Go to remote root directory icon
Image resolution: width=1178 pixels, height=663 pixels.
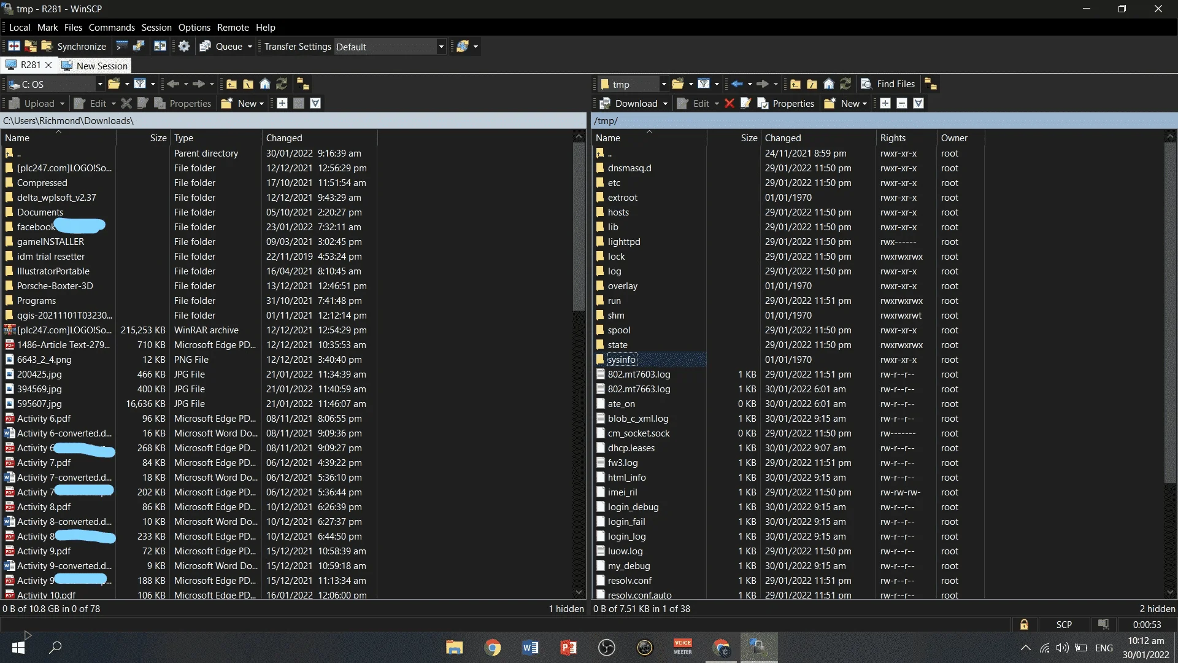[812, 84]
